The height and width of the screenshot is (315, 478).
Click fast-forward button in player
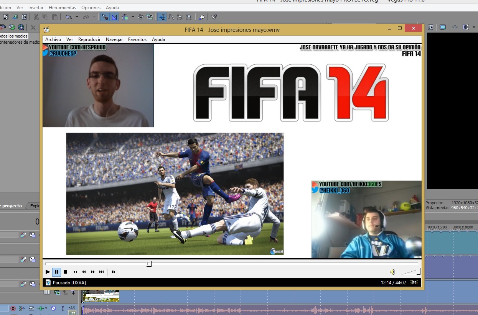(x=93, y=272)
